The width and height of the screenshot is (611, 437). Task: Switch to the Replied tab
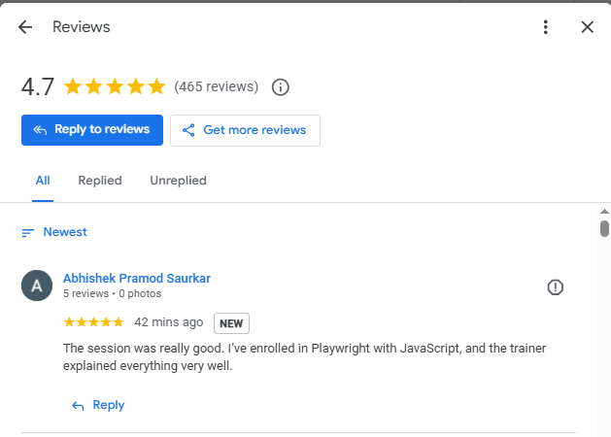point(100,181)
